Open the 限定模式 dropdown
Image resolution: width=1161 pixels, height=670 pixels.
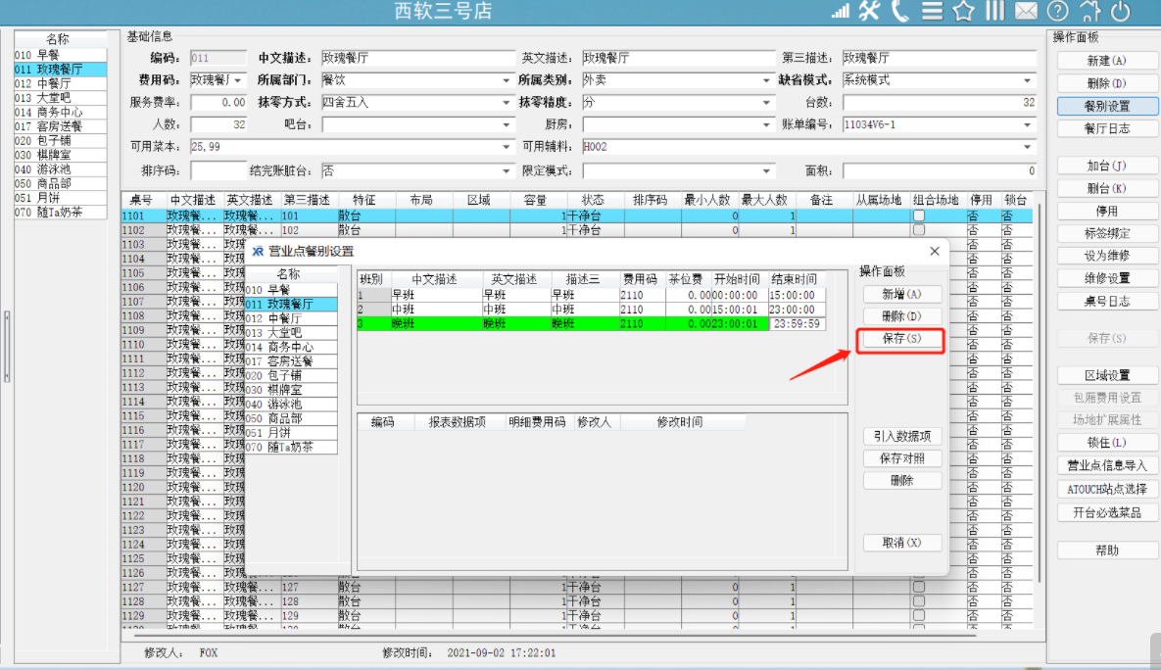point(765,171)
